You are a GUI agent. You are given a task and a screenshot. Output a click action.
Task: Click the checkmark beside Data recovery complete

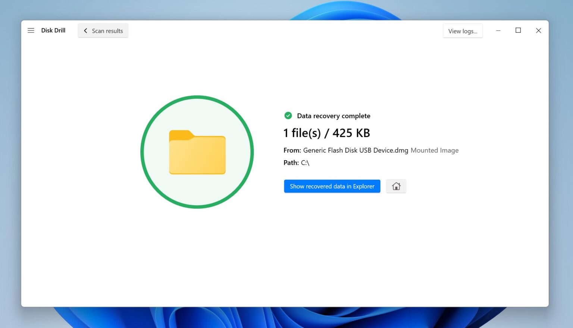coord(288,116)
